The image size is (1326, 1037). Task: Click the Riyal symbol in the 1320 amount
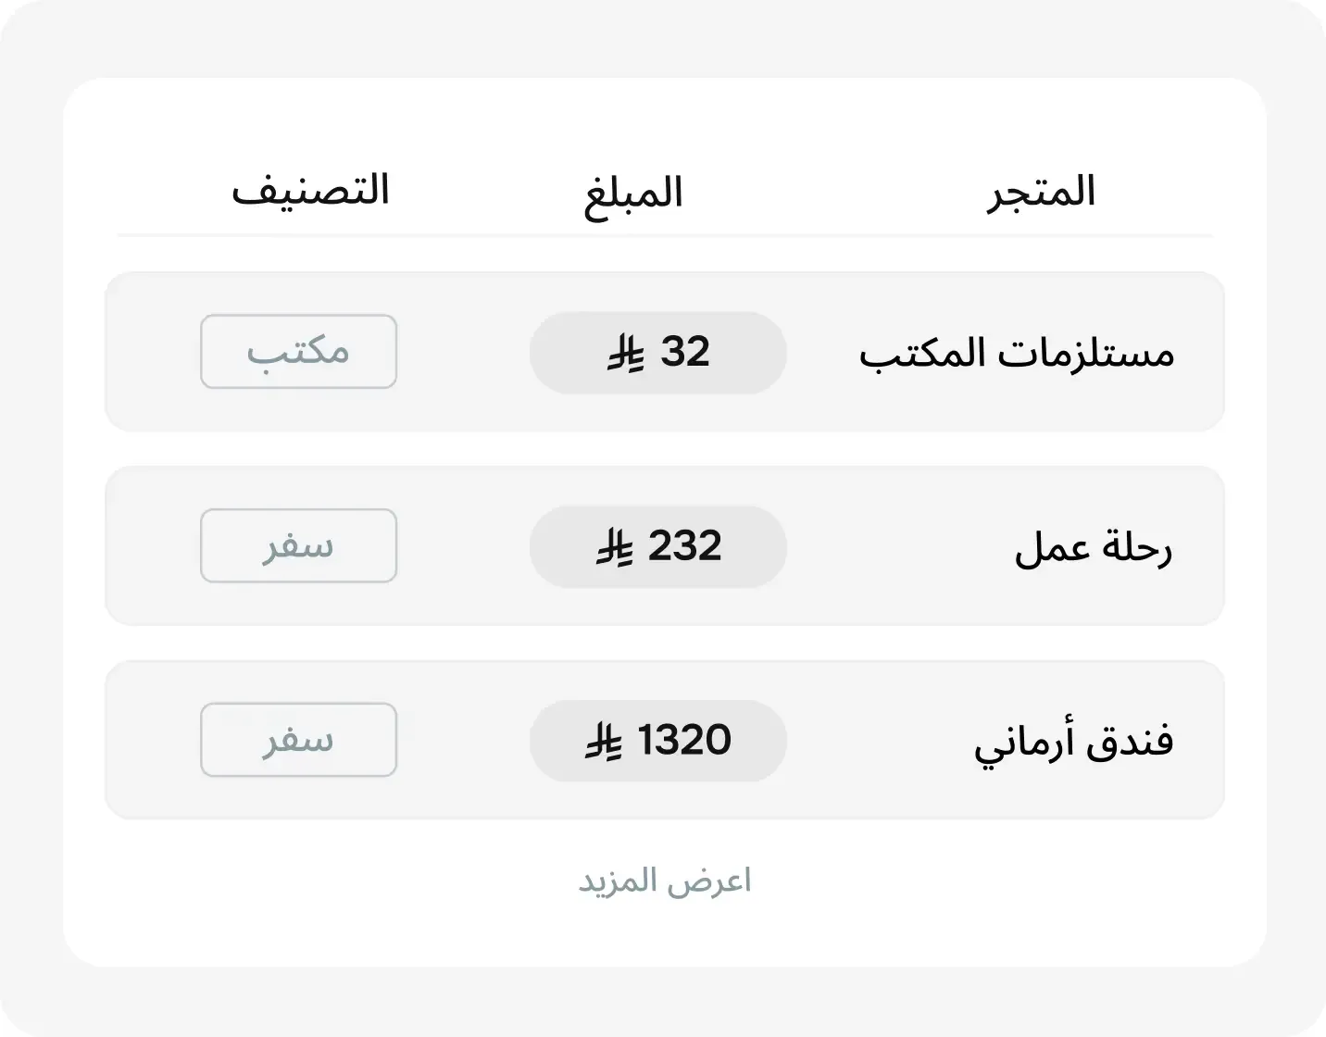(x=604, y=740)
